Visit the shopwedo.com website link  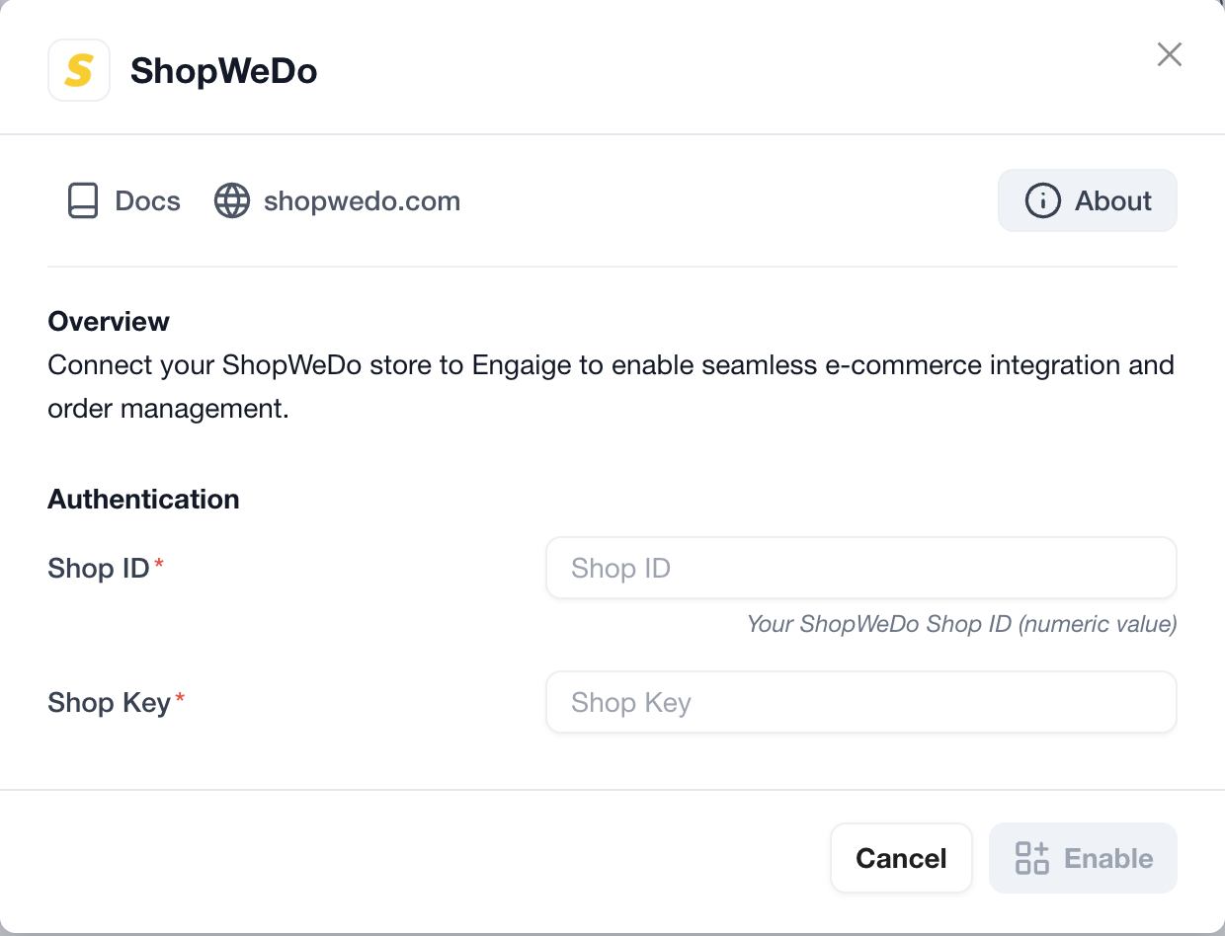(x=338, y=200)
